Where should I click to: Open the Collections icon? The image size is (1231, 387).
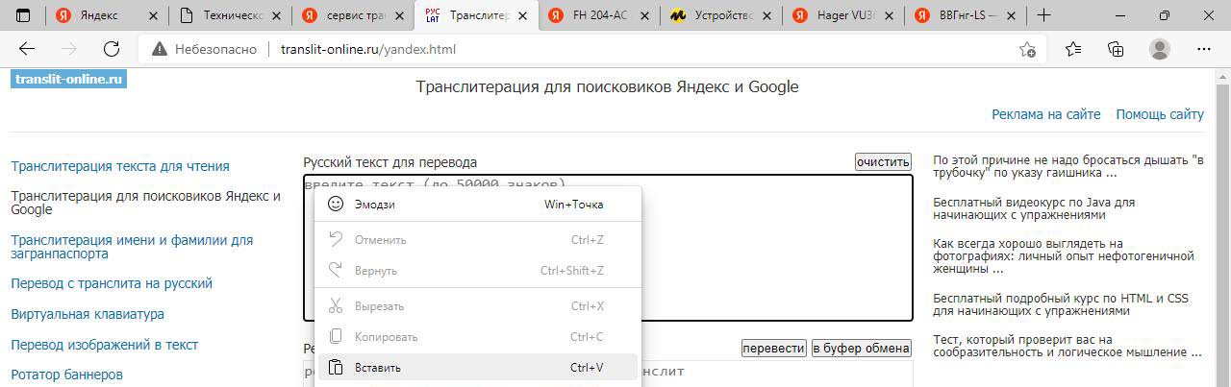(1116, 49)
